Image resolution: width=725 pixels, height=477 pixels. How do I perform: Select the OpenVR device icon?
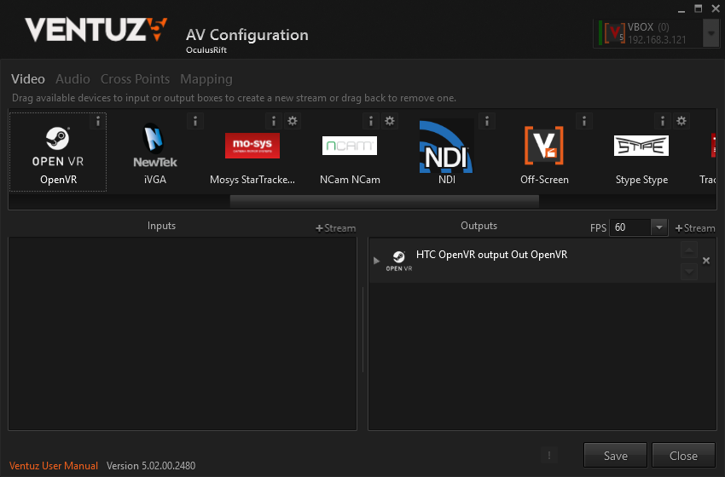(58, 147)
